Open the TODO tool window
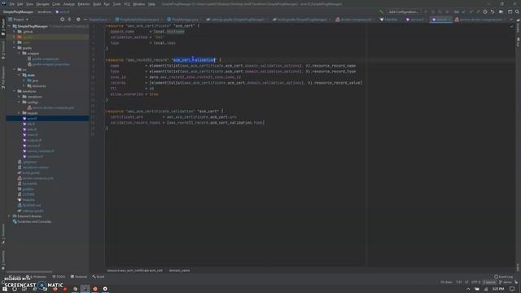This screenshot has height=293, width=521. (x=59, y=277)
